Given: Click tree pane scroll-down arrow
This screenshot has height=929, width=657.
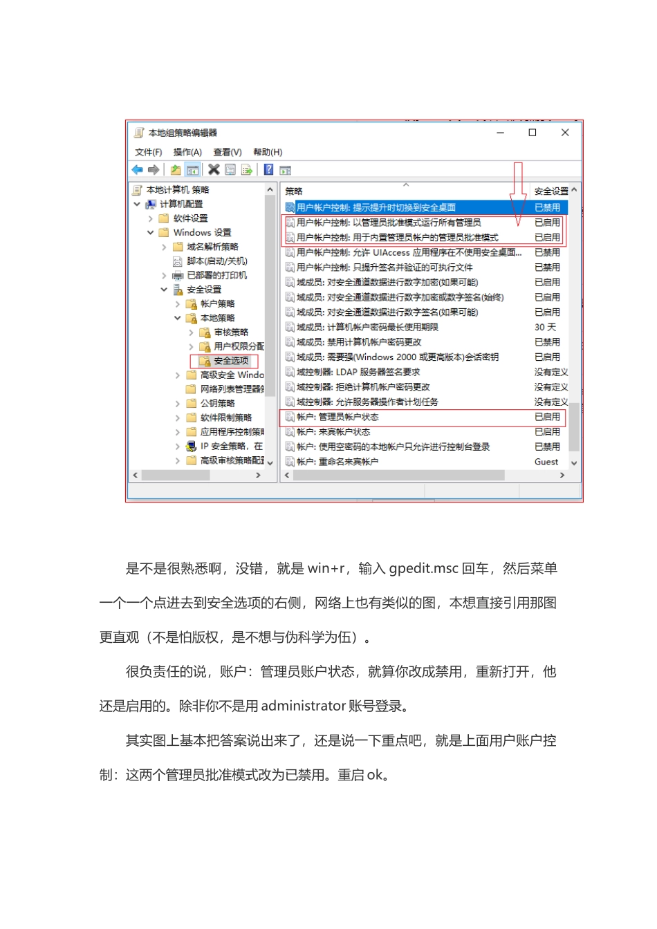Looking at the screenshot, I should [x=270, y=462].
